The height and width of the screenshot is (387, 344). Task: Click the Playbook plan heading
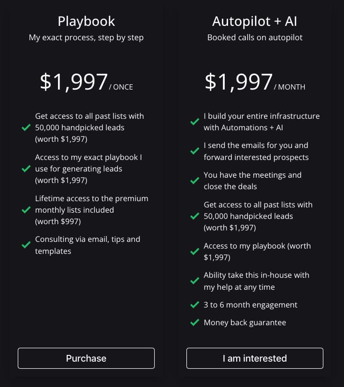click(86, 22)
